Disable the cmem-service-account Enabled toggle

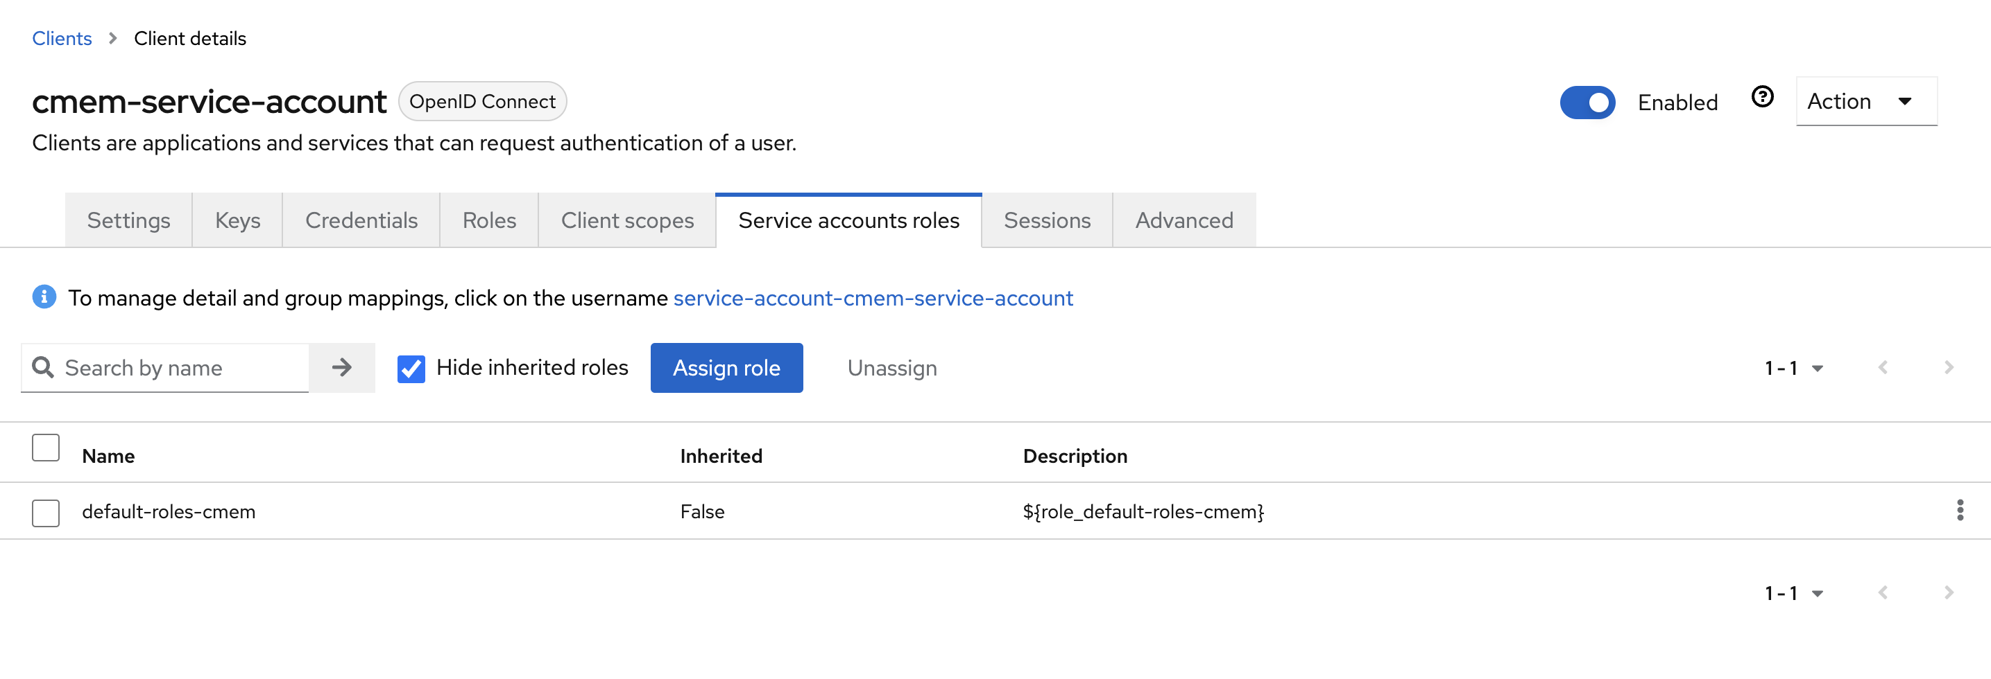click(x=1587, y=102)
